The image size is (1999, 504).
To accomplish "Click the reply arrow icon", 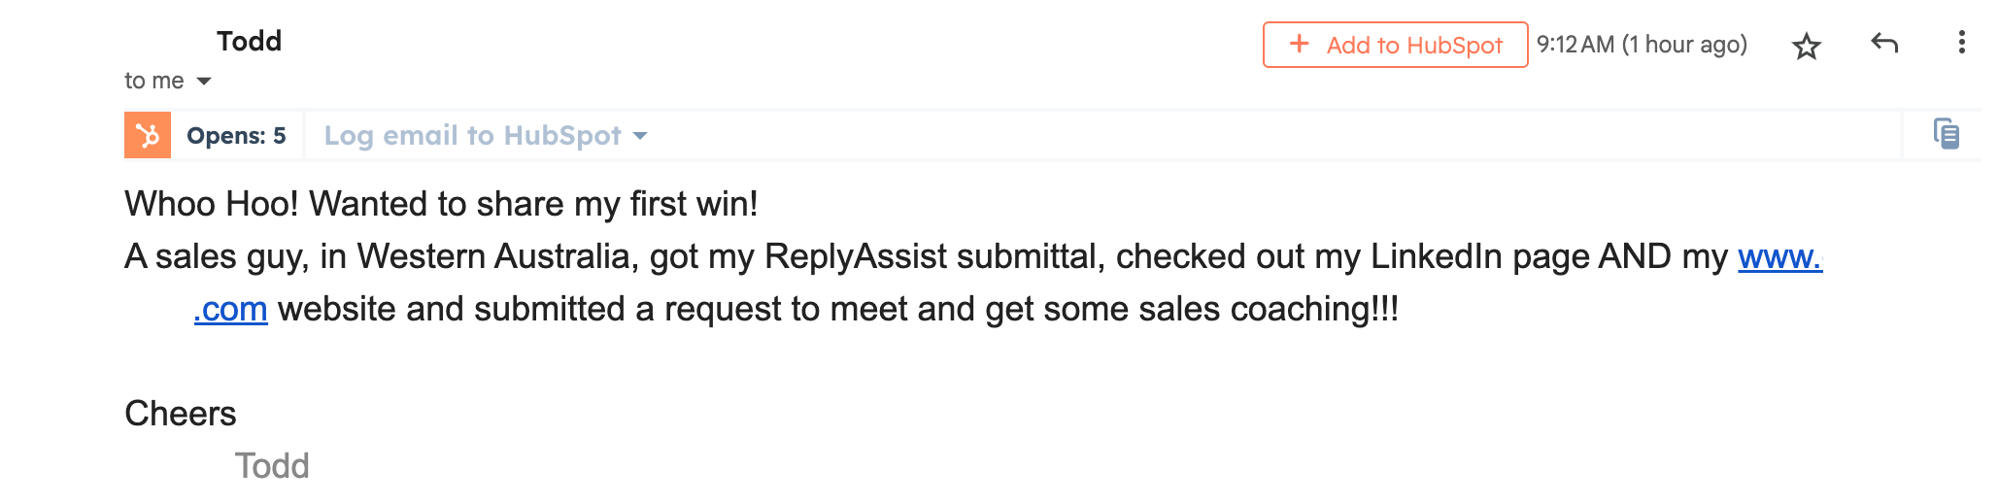I will click(x=1883, y=43).
